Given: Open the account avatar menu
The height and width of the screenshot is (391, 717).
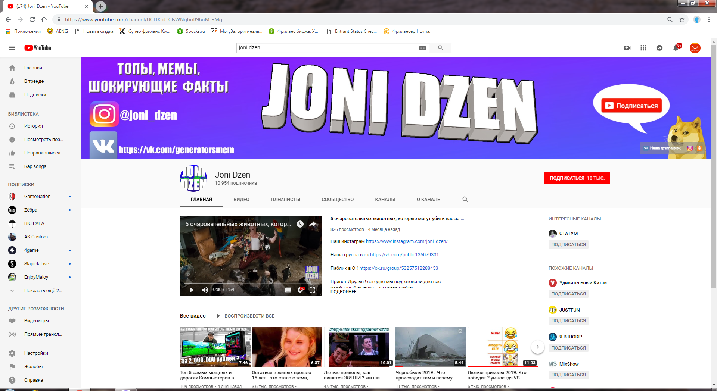Looking at the screenshot, I should coord(695,48).
